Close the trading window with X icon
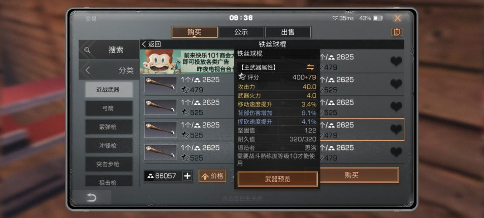This screenshot has height=218, width=484. pos(397,18)
